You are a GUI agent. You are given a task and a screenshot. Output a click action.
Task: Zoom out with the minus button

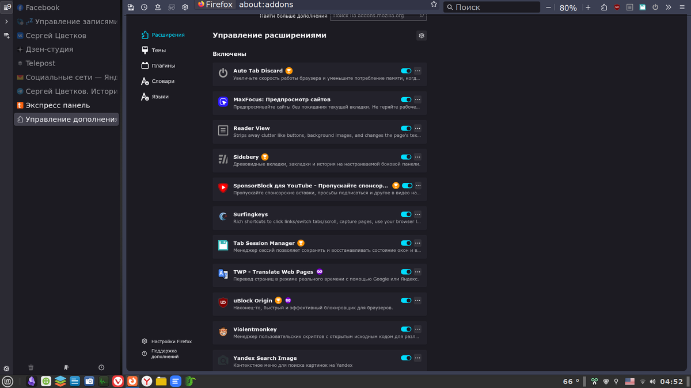pos(548,7)
